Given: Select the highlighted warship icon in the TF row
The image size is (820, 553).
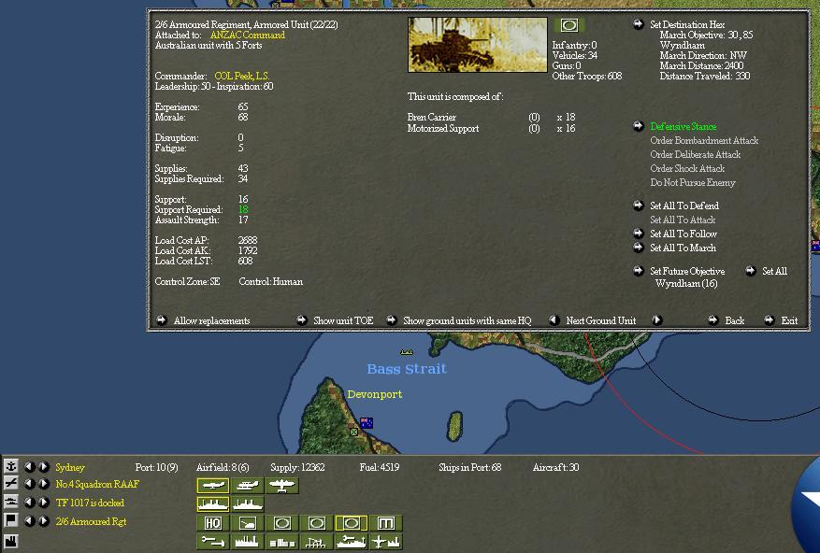Looking at the screenshot, I should 213,504.
